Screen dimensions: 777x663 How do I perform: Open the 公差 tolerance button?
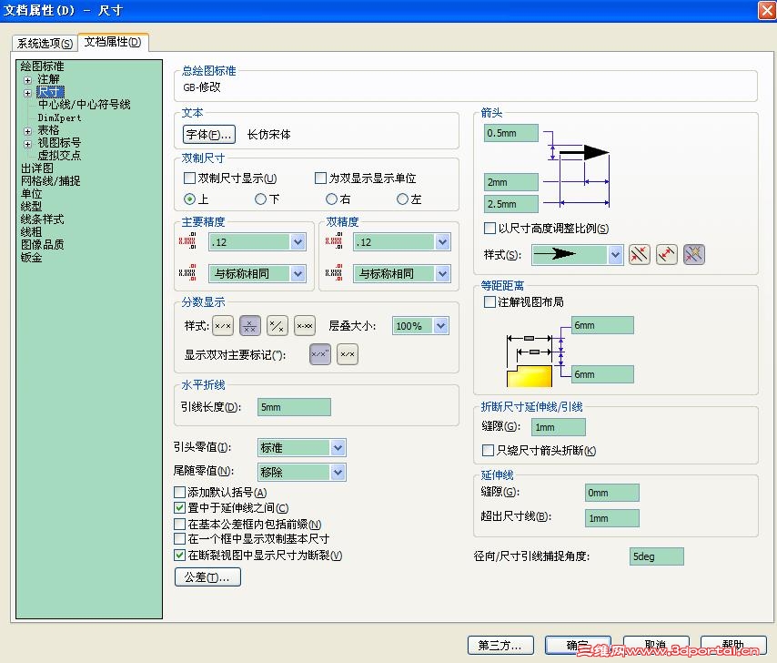(207, 577)
